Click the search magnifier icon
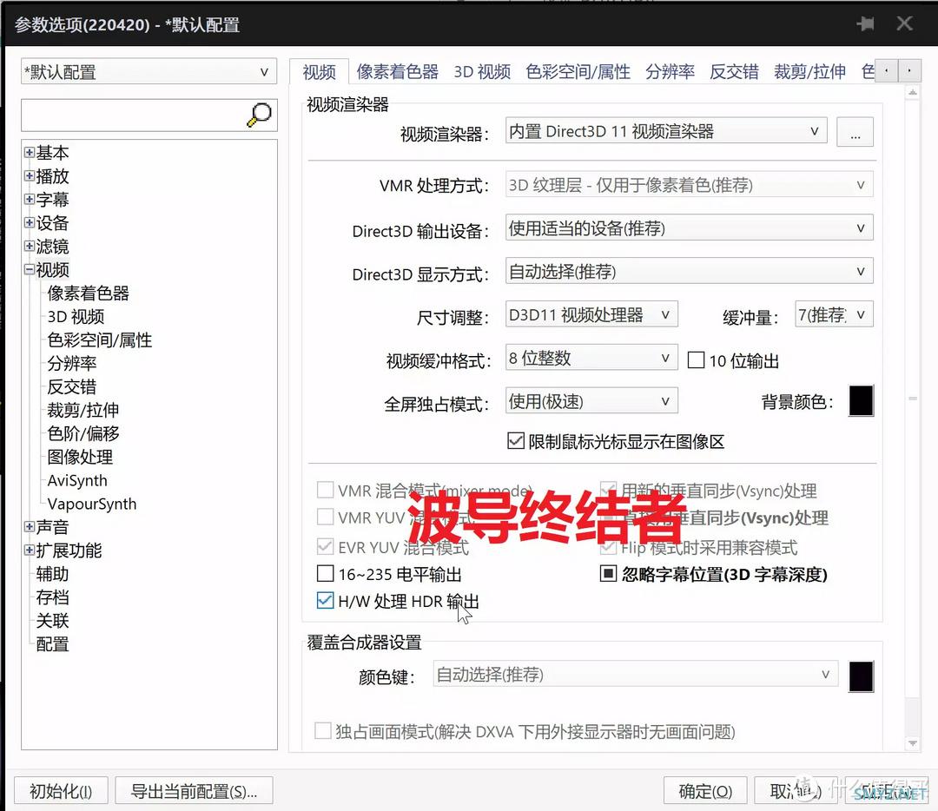 point(259,115)
